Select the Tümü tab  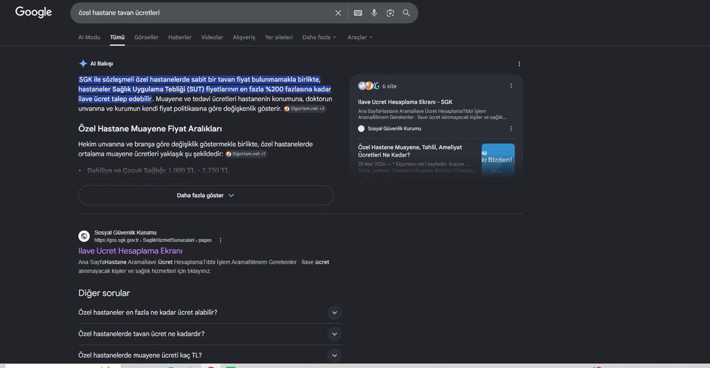117,37
